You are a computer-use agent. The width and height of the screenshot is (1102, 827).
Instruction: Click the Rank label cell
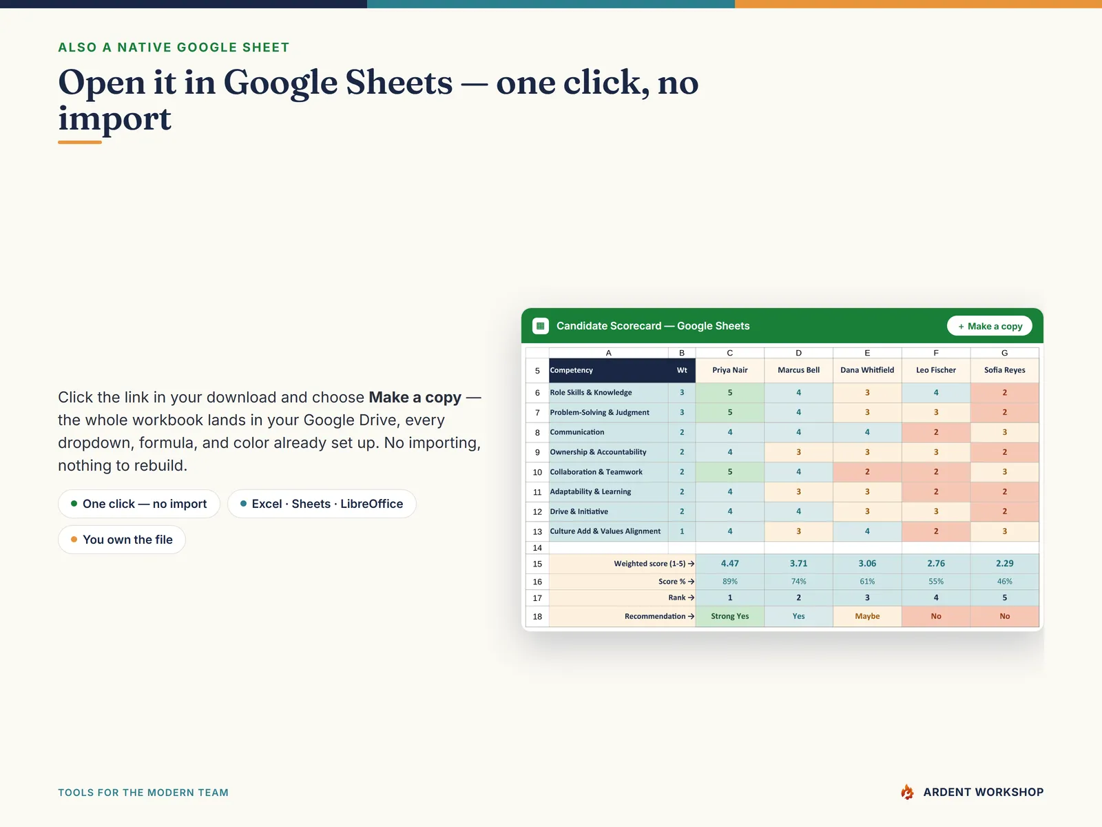point(622,598)
